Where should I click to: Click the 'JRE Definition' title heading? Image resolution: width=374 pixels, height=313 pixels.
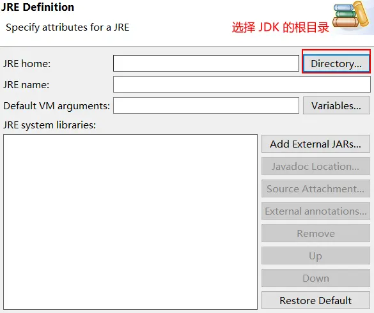[x=38, y=7]
